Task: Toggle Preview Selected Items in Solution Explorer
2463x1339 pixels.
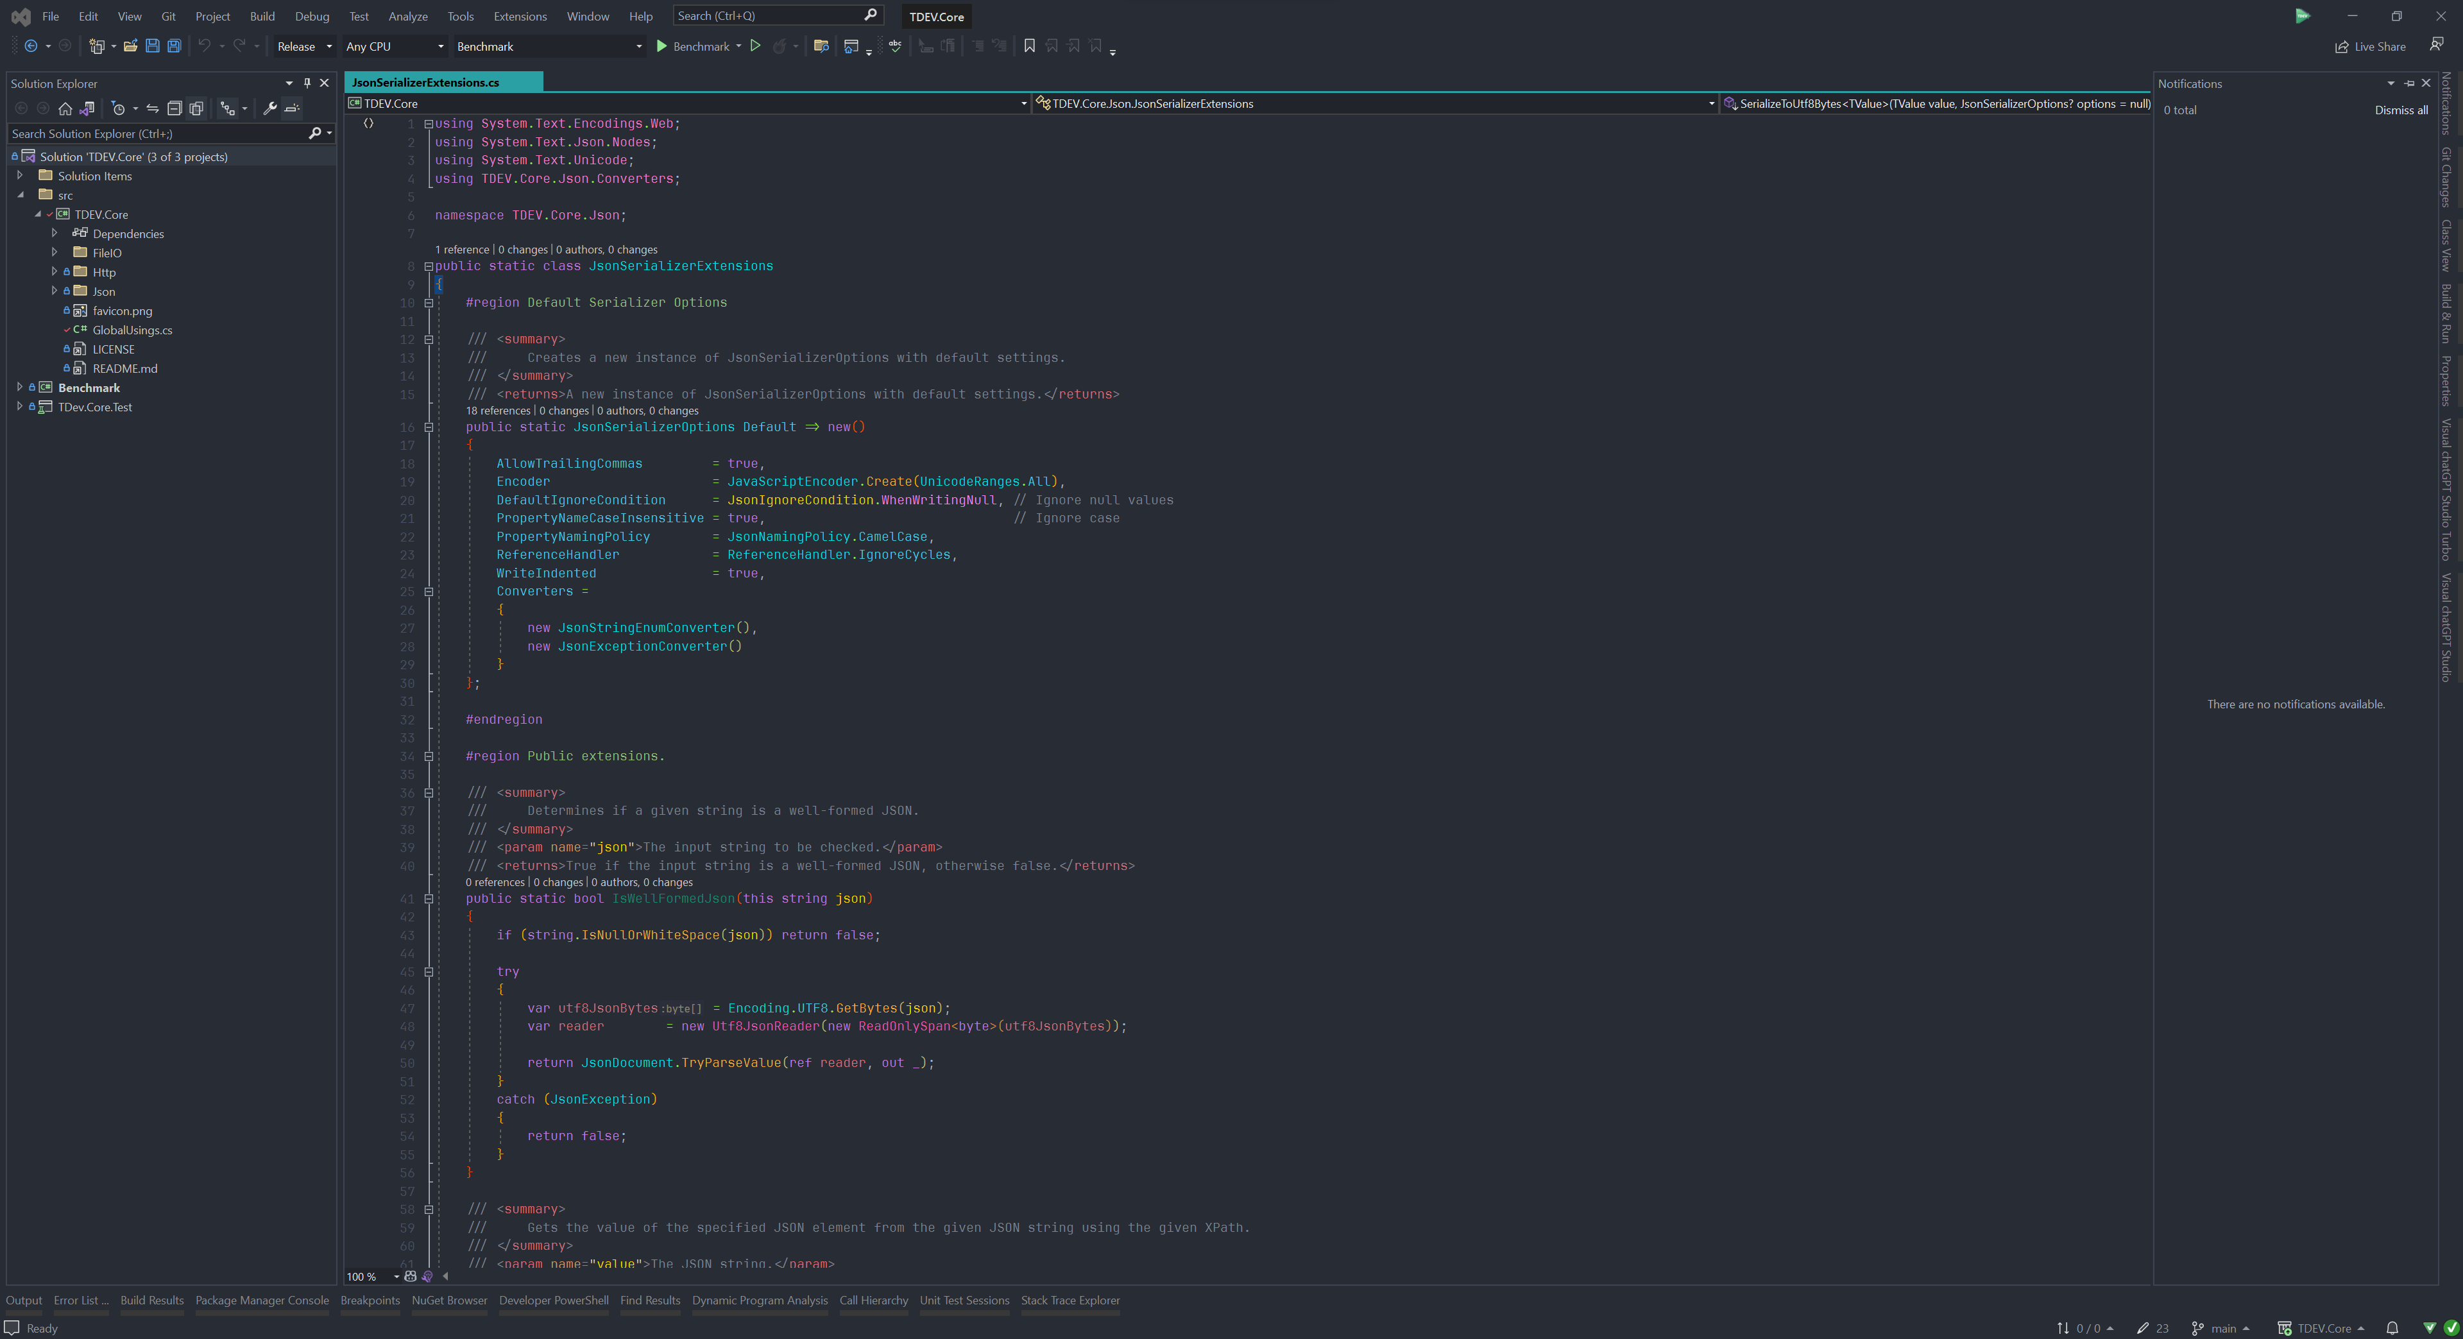Action: (x=293, y=108)
